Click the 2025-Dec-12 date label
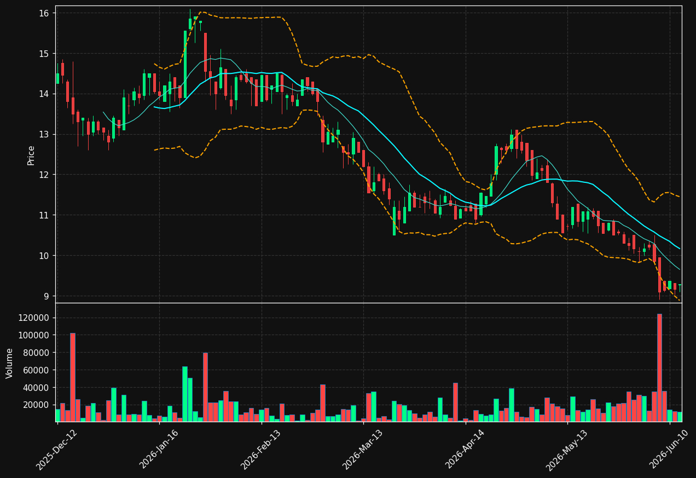Image resolution: width=696 pixels, height=478 pixels. [x=57, y=450]
